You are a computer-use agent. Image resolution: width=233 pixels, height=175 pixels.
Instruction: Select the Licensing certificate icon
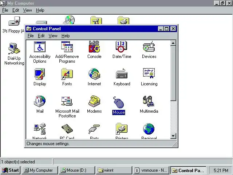(x=149, y=73)
